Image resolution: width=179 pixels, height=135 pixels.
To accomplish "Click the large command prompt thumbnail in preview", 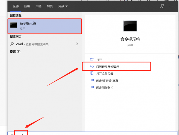I will [x=130, y=26].
